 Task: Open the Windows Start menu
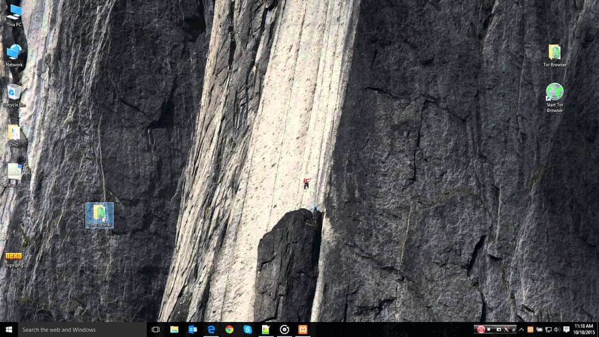(9, 330)
